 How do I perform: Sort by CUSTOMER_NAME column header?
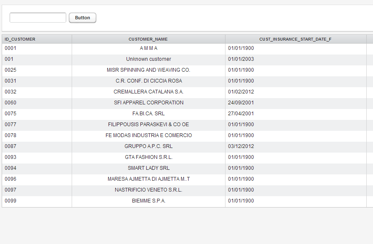148,39
